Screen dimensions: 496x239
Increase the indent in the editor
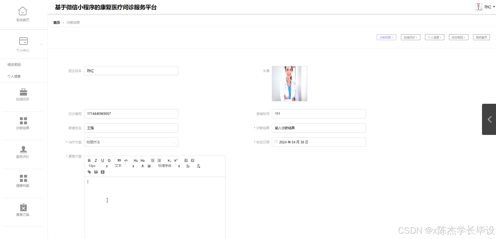pyautogui.click(x=193, y=160)
